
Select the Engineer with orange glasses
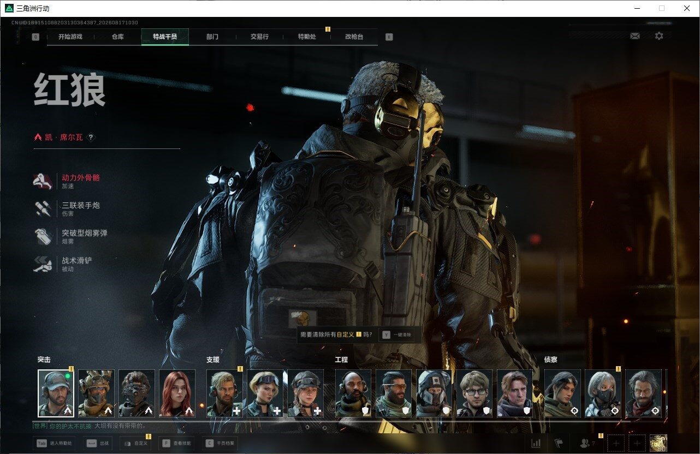[x=394, y=393]
